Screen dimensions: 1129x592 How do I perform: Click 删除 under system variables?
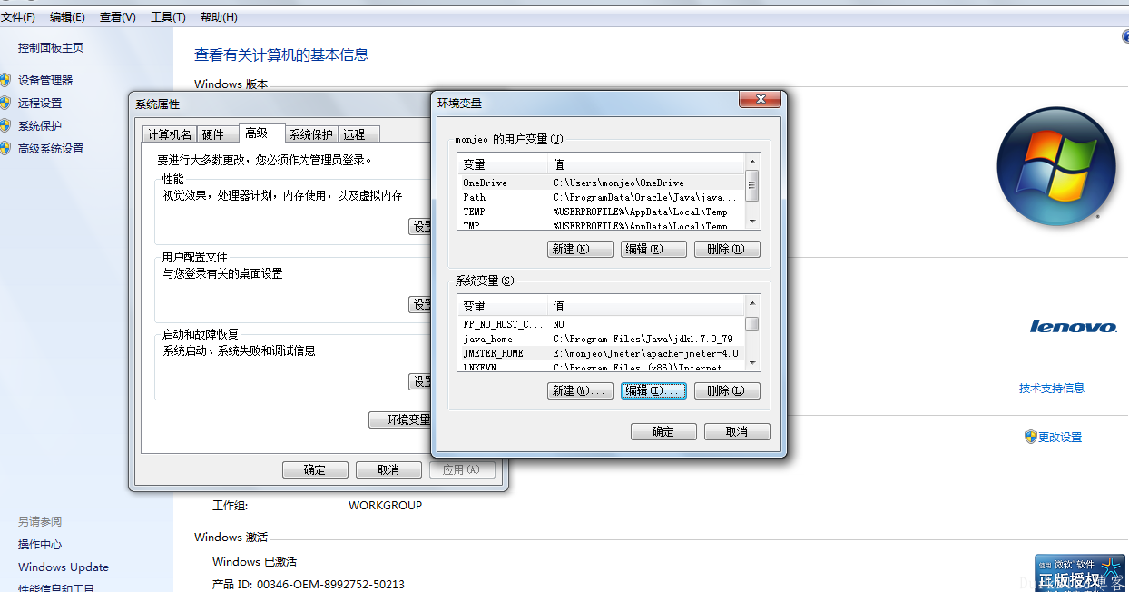(727, 390)
